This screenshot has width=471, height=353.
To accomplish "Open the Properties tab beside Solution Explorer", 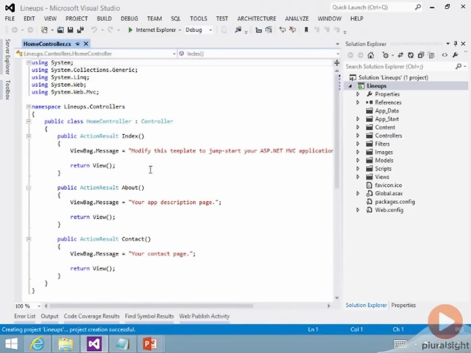I will tap(403, 305).
